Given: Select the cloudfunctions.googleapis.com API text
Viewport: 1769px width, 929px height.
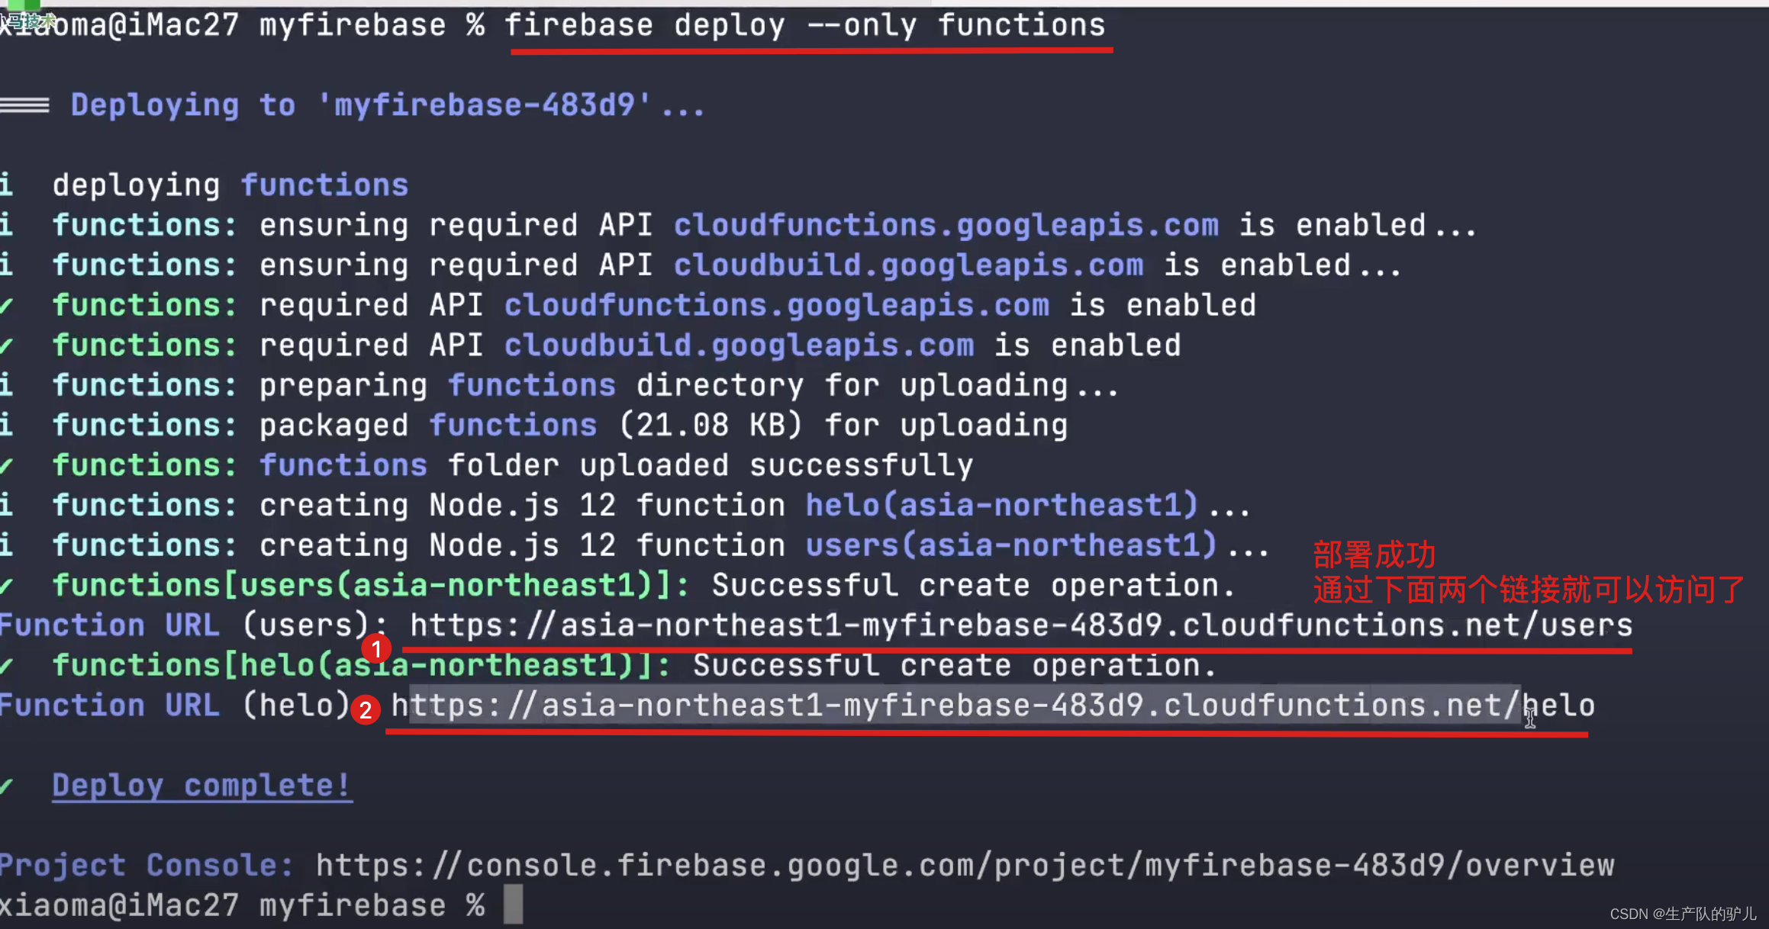Looking at the screenshot, I should tap(946, 224).
